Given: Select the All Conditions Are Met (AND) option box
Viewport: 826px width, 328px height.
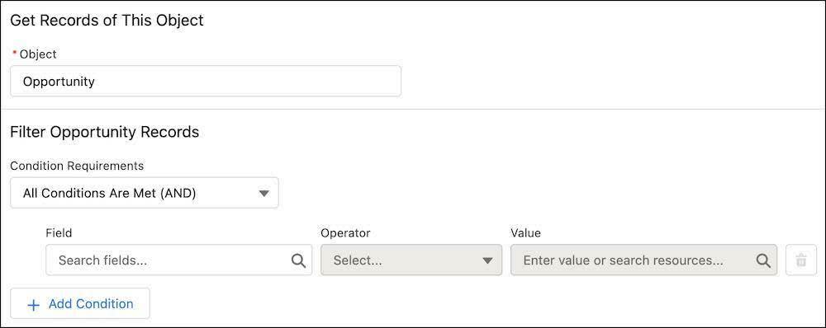Looking at the screenshot, I should tap(145, 193).
